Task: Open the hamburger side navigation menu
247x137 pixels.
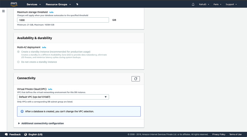Action: (x=3, y=11)
